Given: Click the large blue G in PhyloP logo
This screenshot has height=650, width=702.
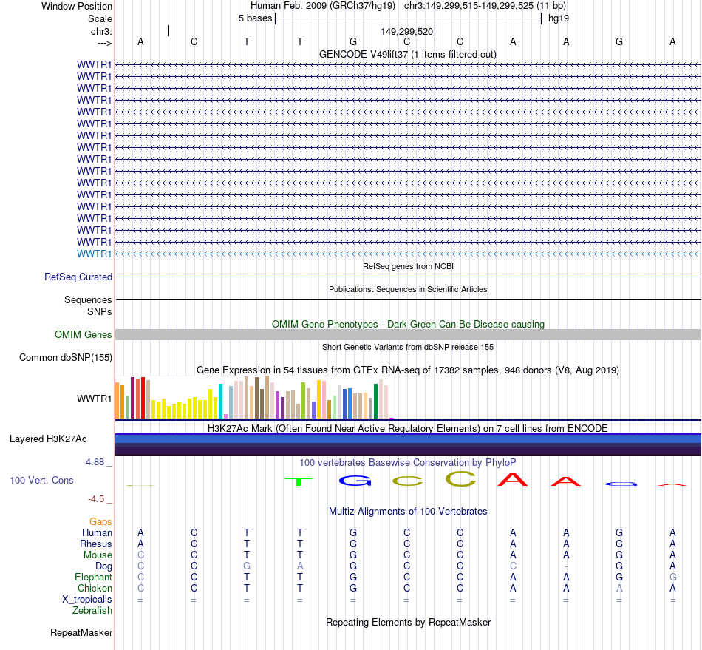Looking at the screenshot, I should click(x=355, y=481).
